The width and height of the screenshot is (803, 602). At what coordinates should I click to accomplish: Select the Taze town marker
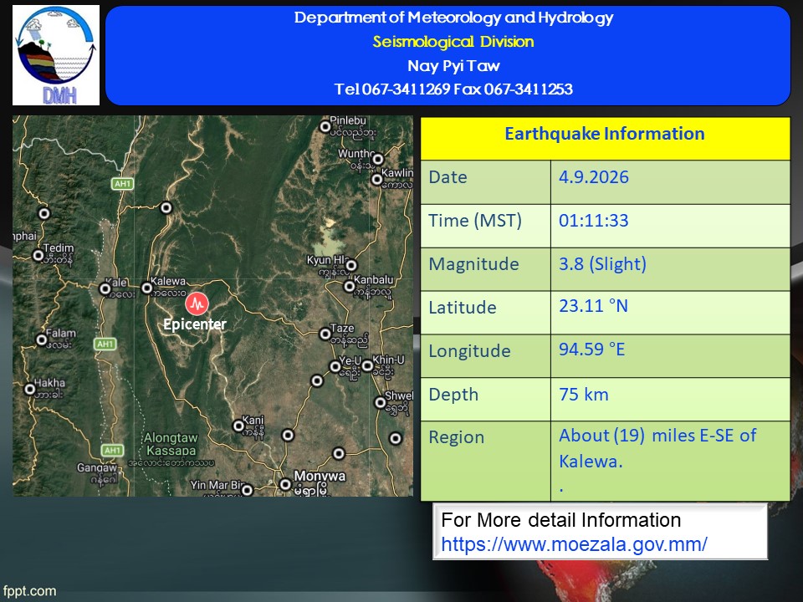pyautogui.click(x=325, y=334)
